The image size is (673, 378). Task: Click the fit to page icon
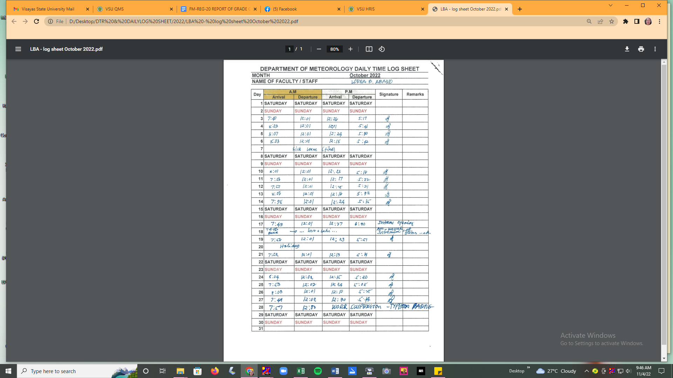coord(369,49)
